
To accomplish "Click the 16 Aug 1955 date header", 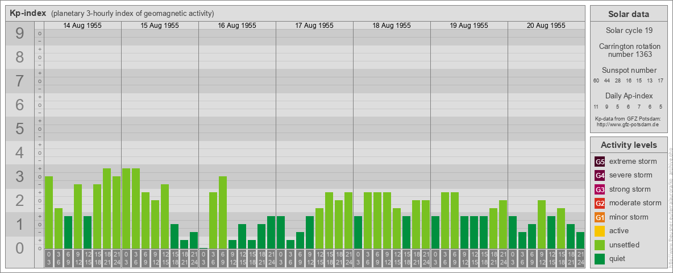I will click(237, 26).
